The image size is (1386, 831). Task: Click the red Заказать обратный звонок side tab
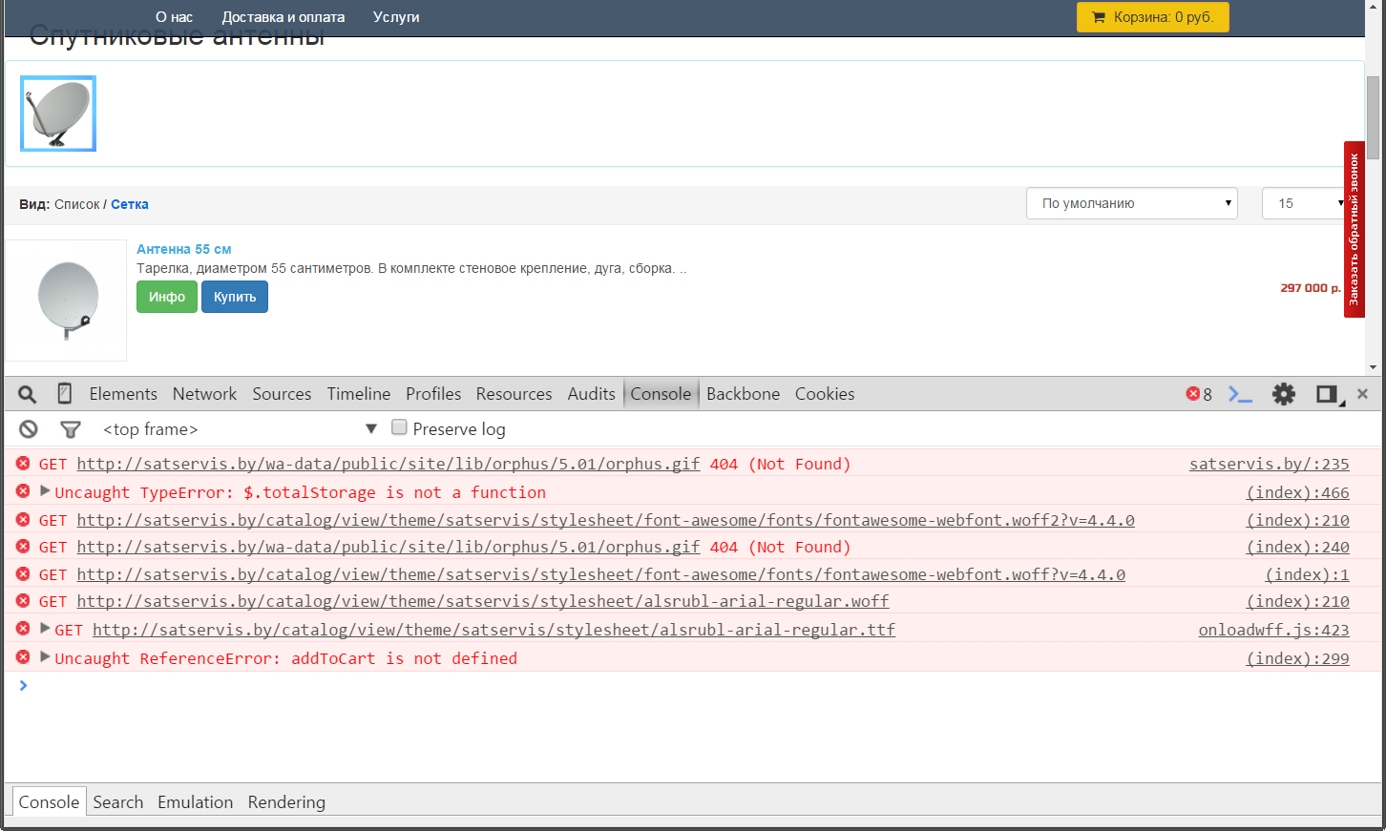point(1354,229)
